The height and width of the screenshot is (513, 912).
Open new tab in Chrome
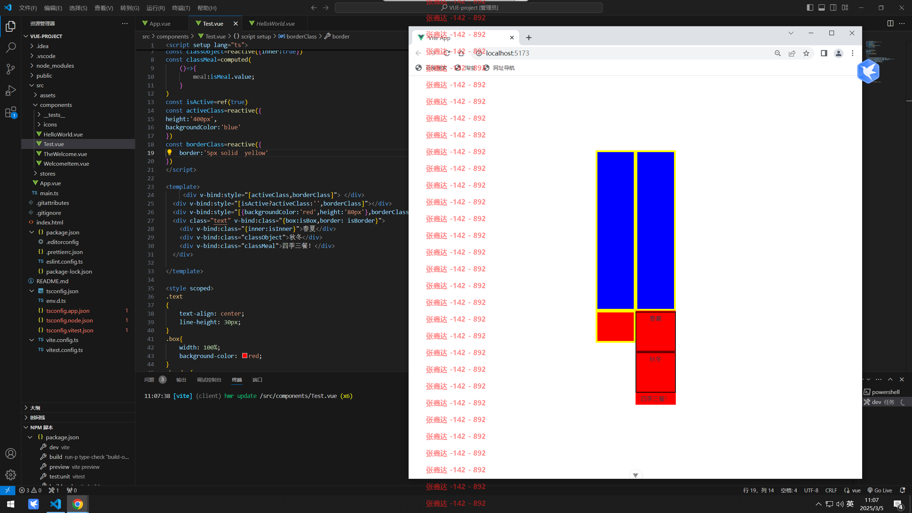(529, 37)
